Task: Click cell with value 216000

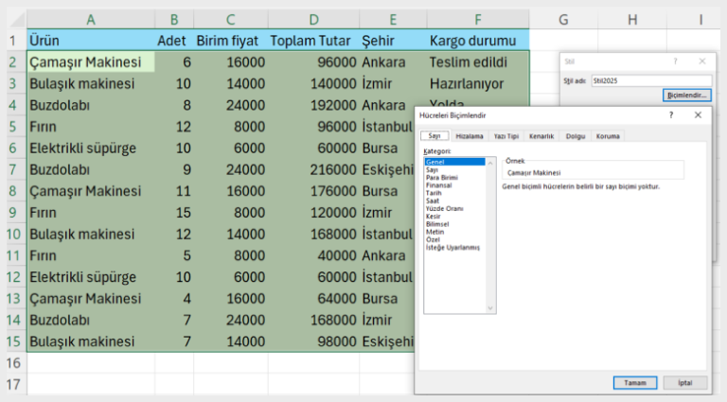Action: 313,169
